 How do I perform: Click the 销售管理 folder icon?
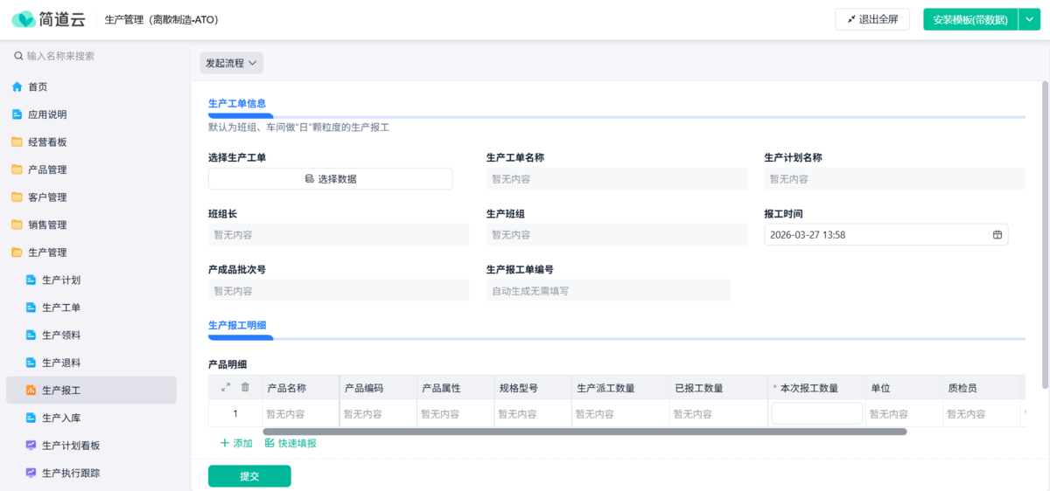(17, 225)
